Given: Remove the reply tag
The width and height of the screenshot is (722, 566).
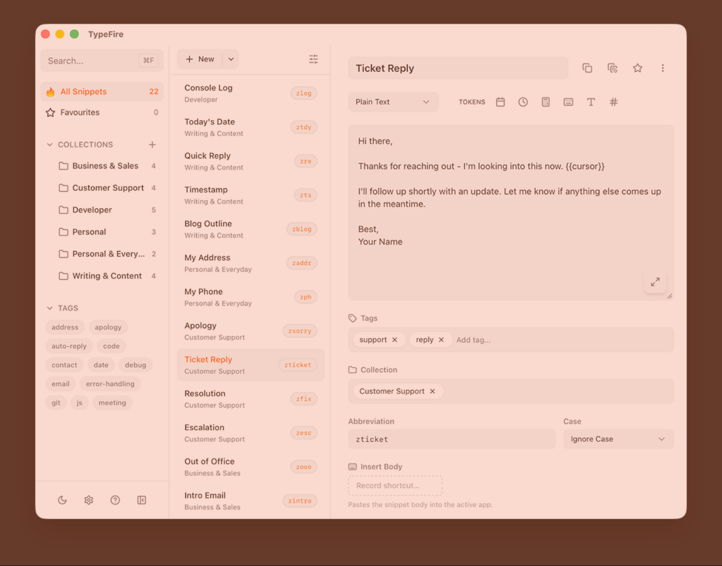Looking at the screenshot, I should 441,340.
